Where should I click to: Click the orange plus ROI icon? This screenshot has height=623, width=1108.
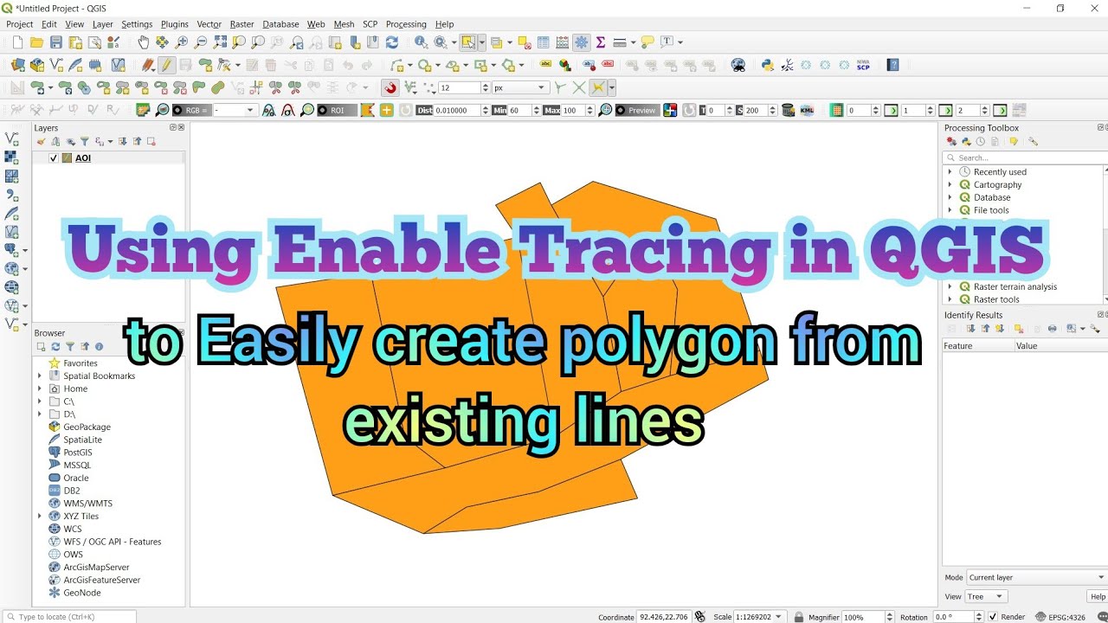[x=386, y=110]
